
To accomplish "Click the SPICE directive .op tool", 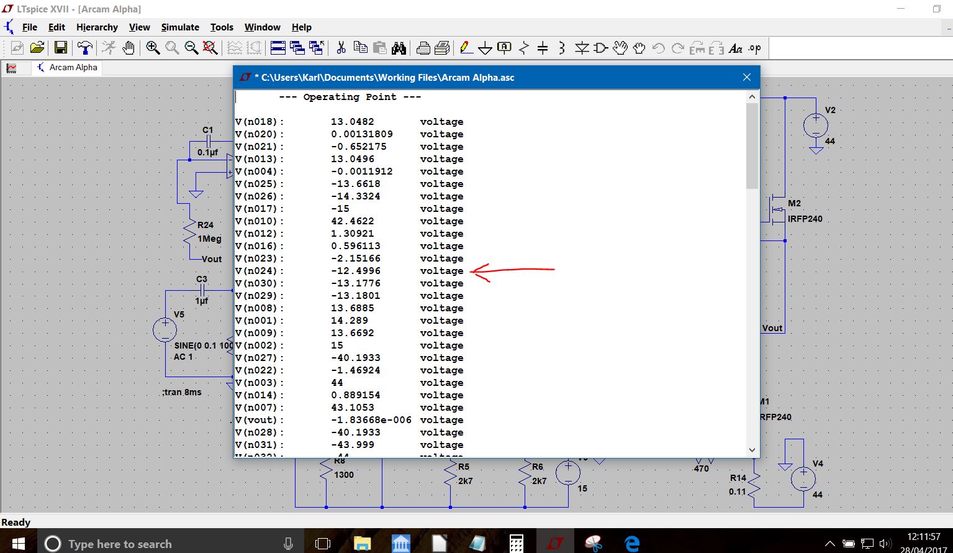I will [754, 48].
